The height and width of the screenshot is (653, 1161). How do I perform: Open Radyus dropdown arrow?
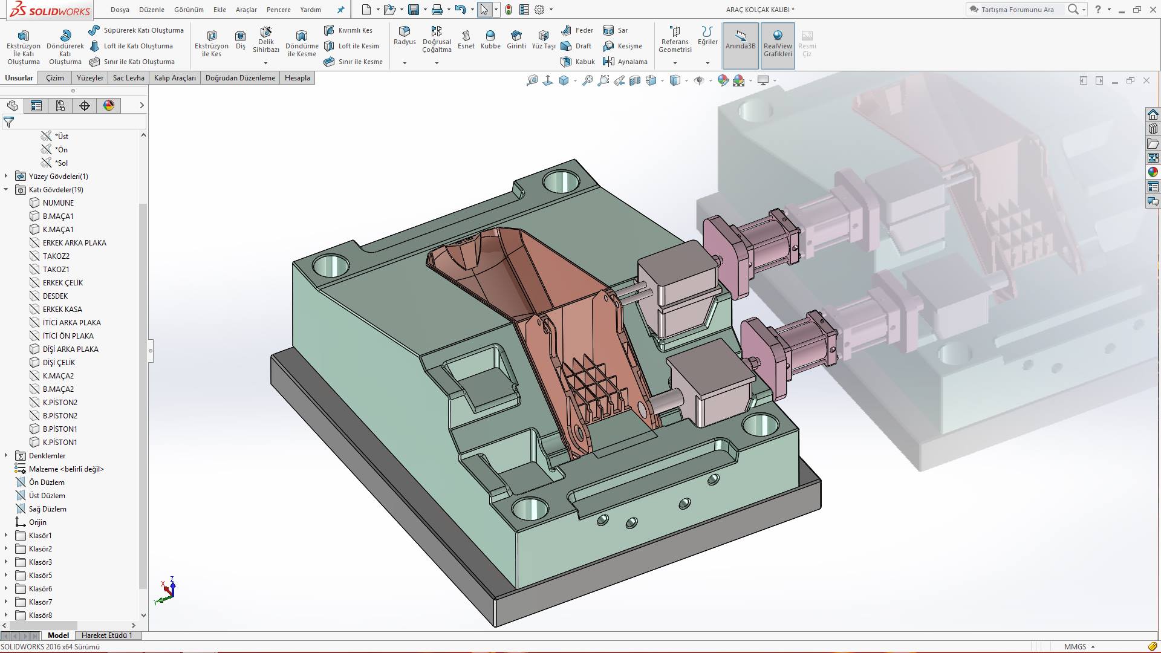(x=405, y=63)
